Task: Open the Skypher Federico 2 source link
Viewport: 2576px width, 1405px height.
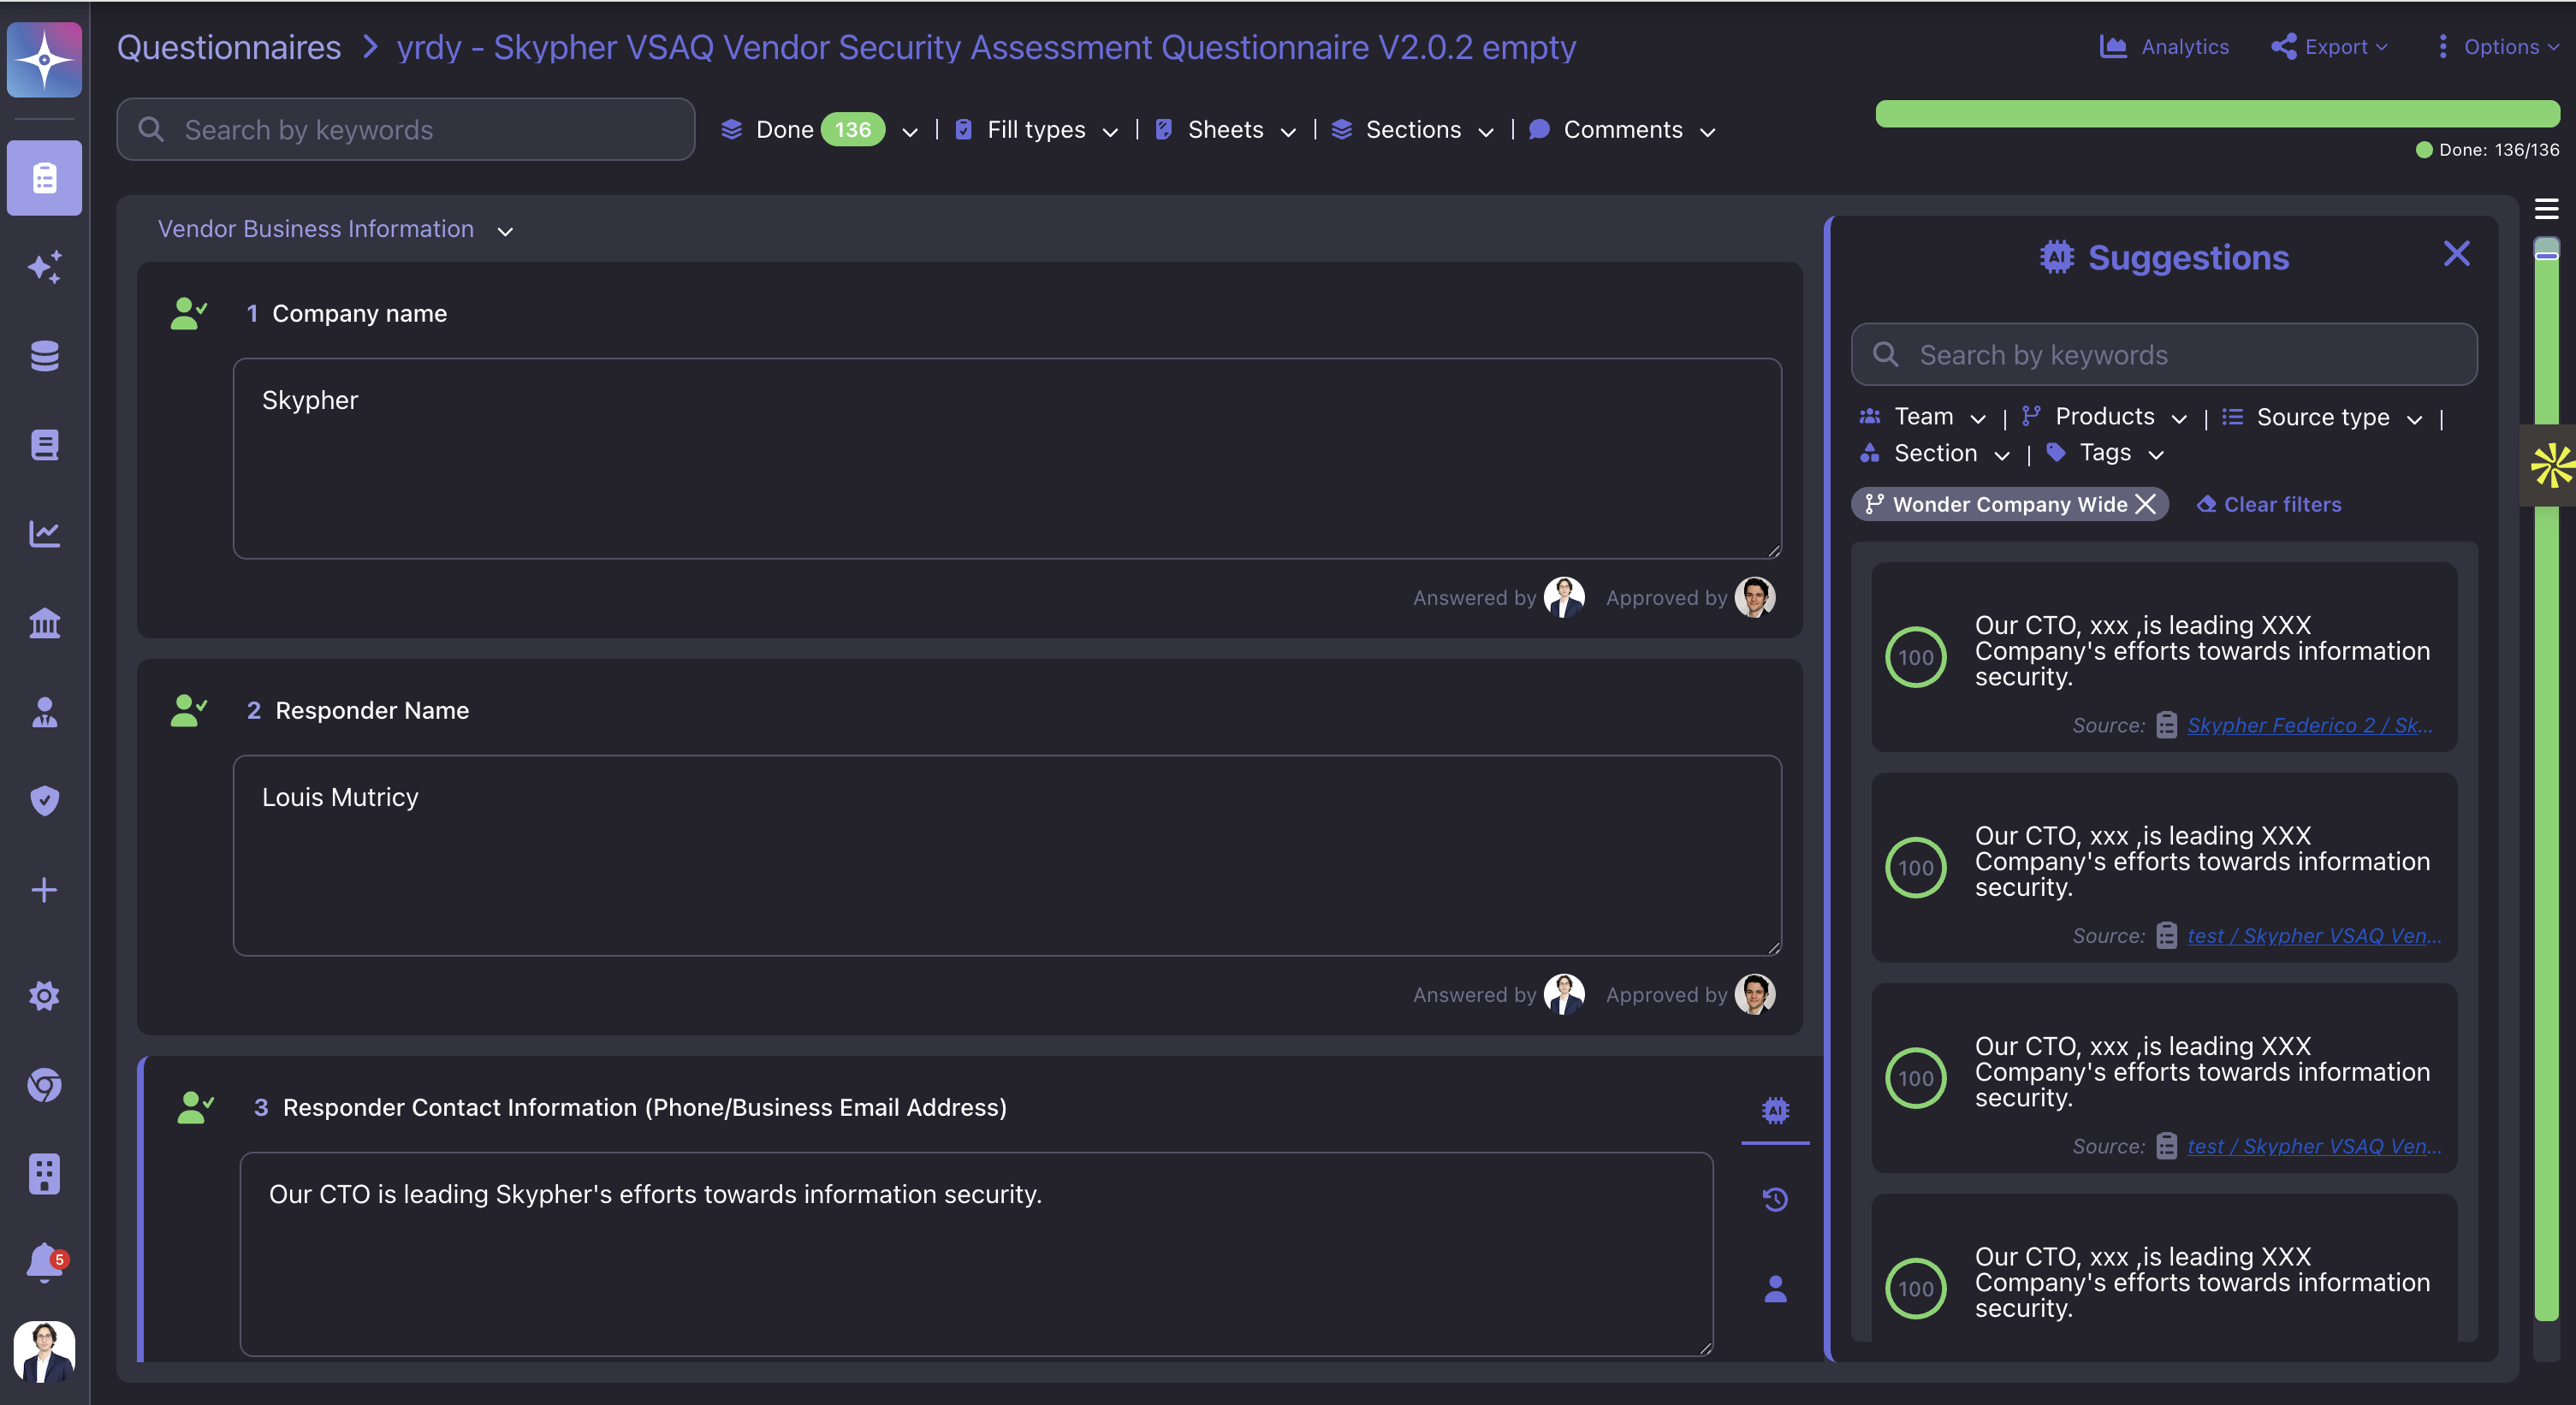Action: (x=2309, y=725)
